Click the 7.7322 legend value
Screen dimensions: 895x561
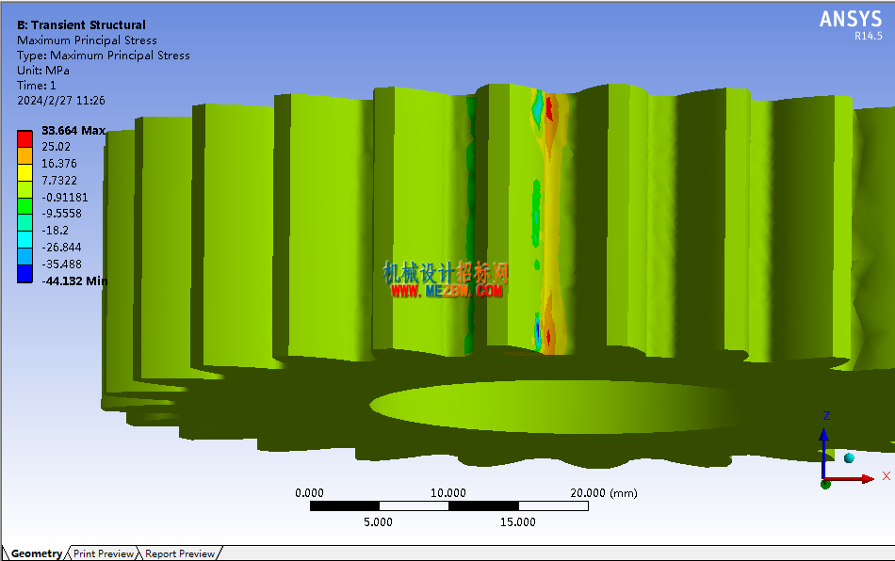(x=58, y=181)
